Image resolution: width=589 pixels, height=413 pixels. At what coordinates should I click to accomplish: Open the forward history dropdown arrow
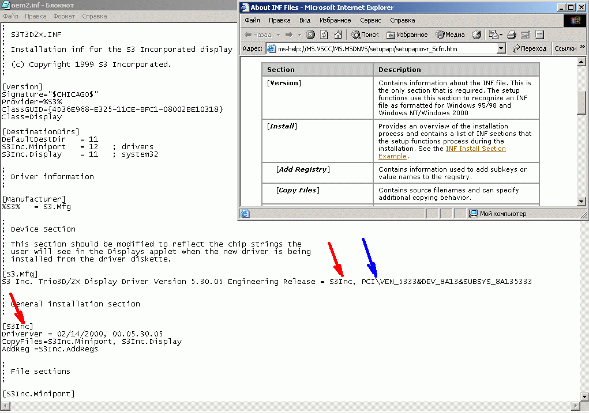coord(299,35)
